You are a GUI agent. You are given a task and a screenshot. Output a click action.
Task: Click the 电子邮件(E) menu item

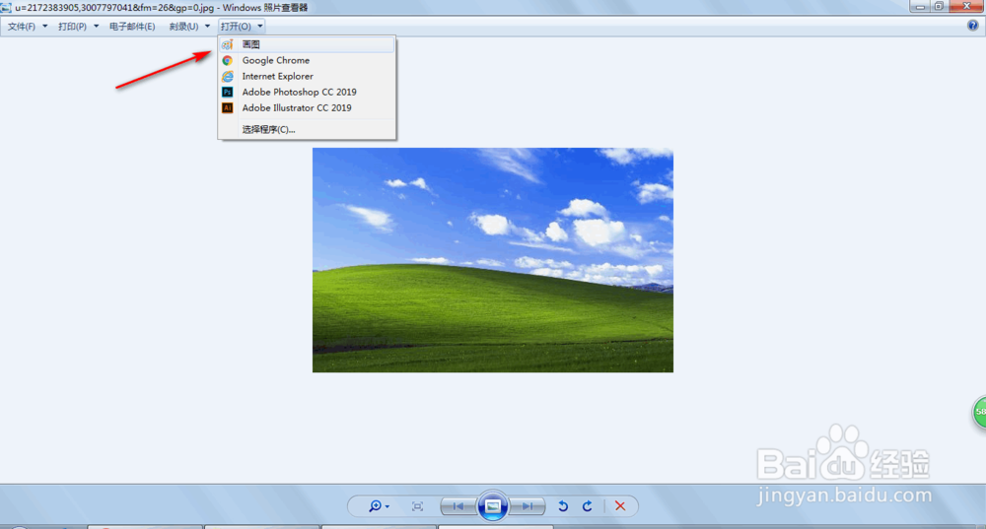point(132,27)
